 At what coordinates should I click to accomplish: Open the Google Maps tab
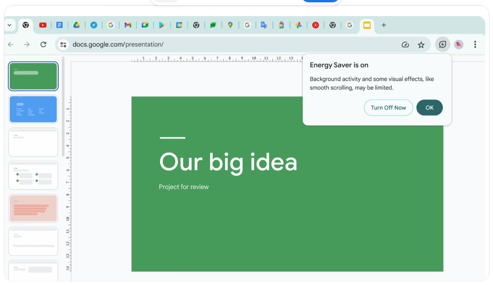click(x=230, y=25)
